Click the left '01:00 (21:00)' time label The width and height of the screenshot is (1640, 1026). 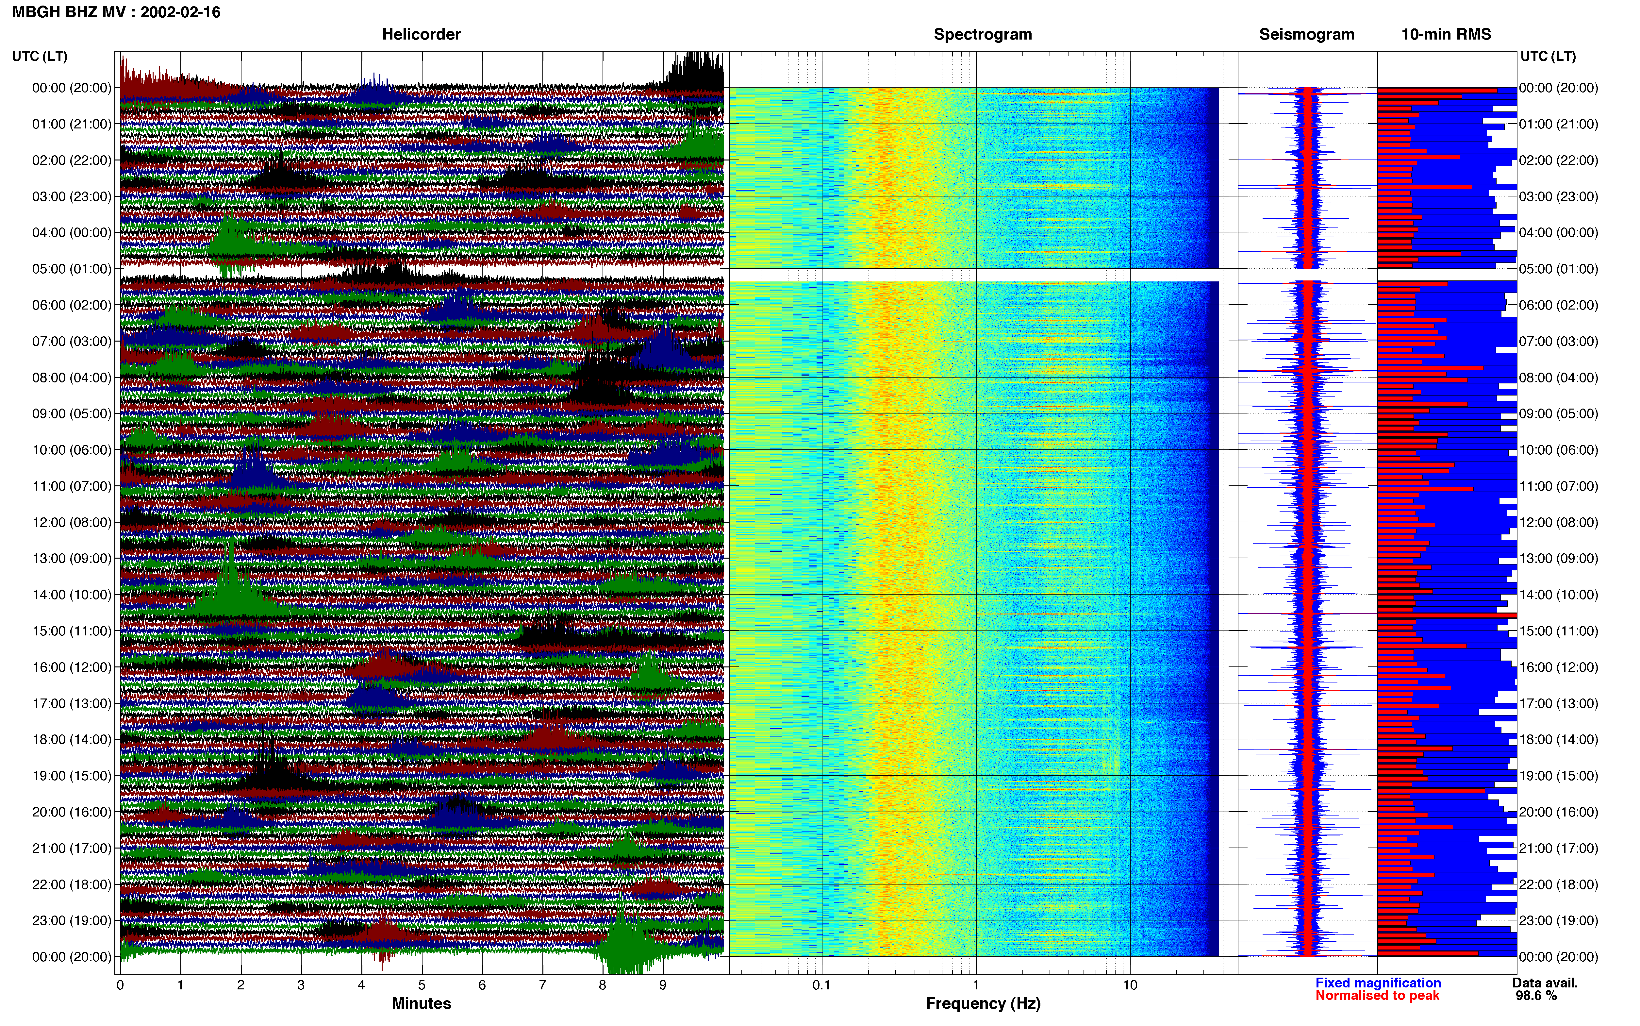pos(72,124)
